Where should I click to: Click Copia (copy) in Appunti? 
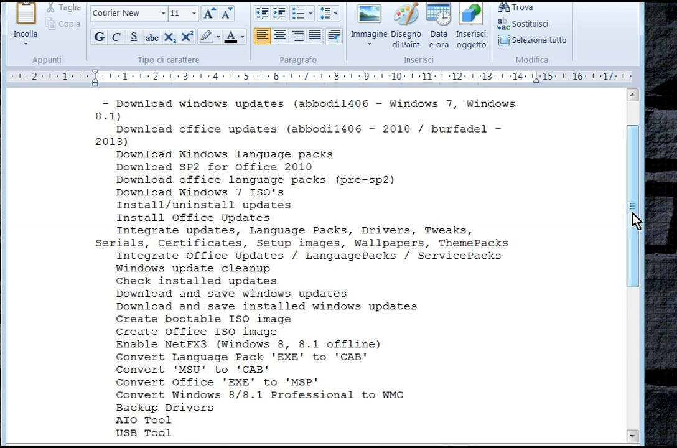click(63, 24)
